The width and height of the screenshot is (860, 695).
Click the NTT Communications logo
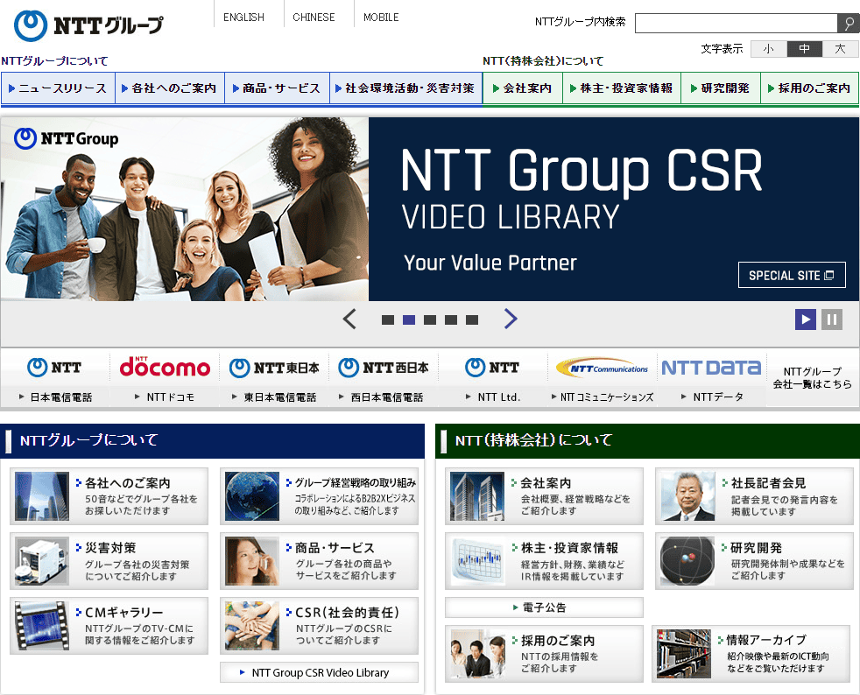603,368
